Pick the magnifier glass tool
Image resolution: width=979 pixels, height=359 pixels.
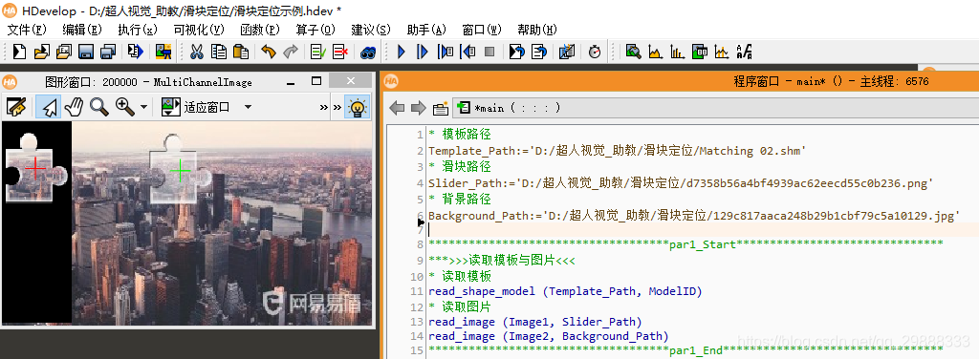pos(99,107)
